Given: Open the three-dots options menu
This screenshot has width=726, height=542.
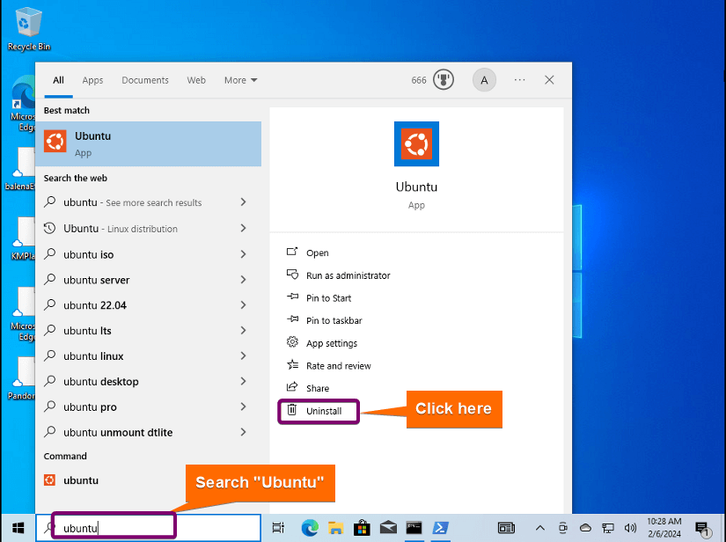Looking at the screenshot, I should (519, 79).
